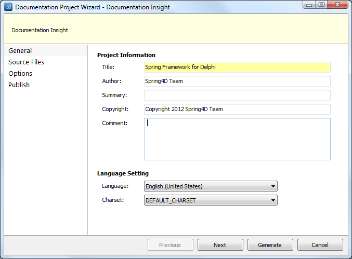Focus the Author text field

[x=237, y=81]
